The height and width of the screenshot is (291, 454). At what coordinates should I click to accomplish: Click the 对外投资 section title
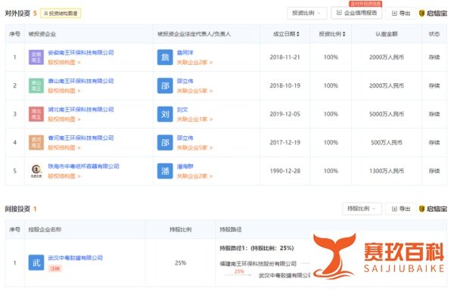pos(17,14)
